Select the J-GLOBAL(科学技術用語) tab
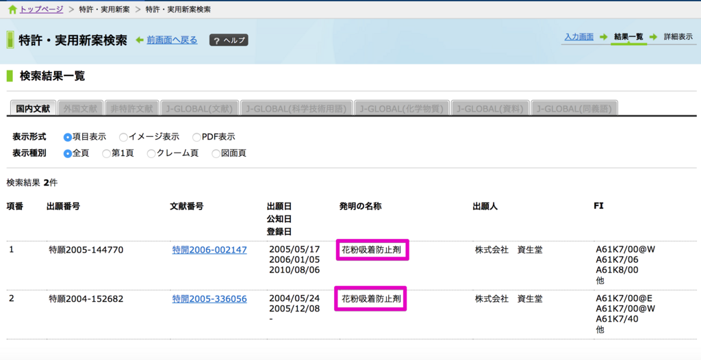Screen dimensions: 701x360 pyautogui.click(x=296, y=108)
